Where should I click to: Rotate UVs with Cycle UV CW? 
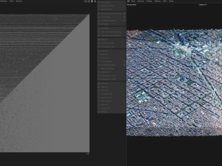point(111,97)
